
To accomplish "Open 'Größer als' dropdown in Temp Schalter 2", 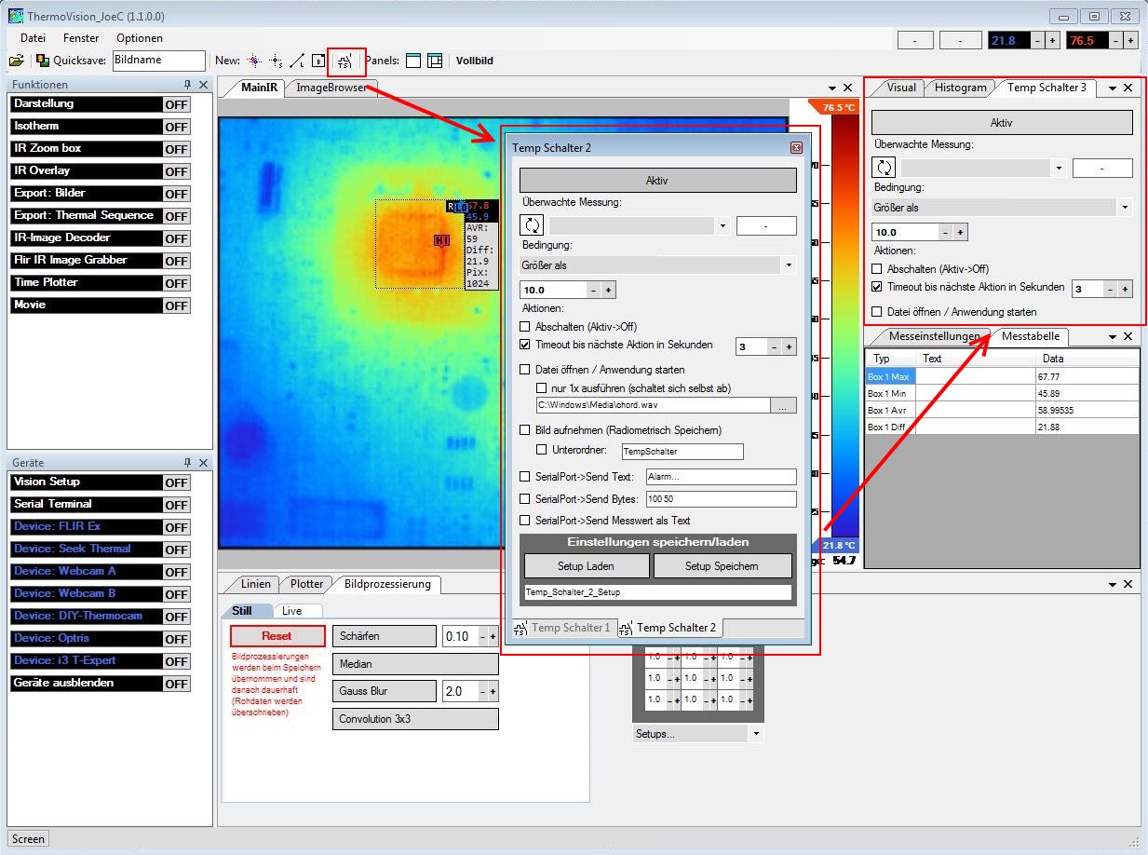I will click(657, 265).
